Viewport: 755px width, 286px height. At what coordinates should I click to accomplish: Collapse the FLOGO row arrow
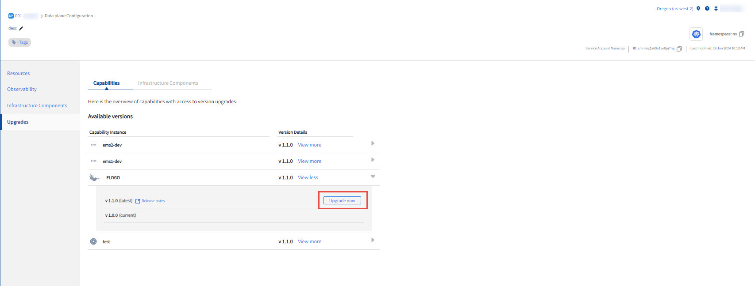pyautogui.click(x=373, y=177)
